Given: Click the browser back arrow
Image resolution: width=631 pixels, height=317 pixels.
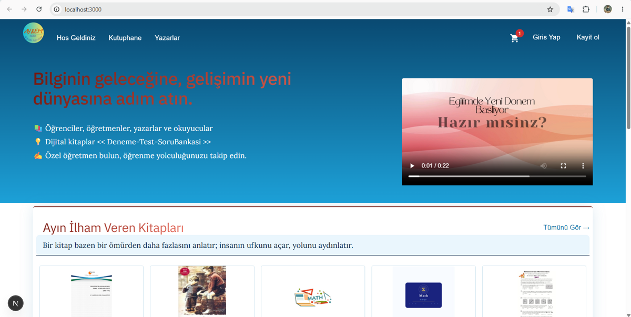Looking at the screenshot, I should click(x=9, y=9).
